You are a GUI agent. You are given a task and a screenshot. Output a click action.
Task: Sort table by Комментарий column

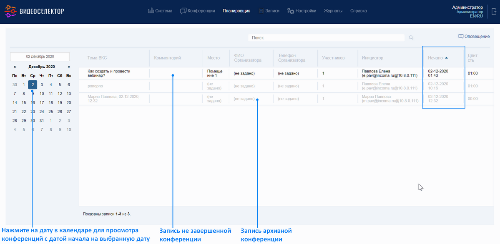pyautogui.click(x=167, y=58)
